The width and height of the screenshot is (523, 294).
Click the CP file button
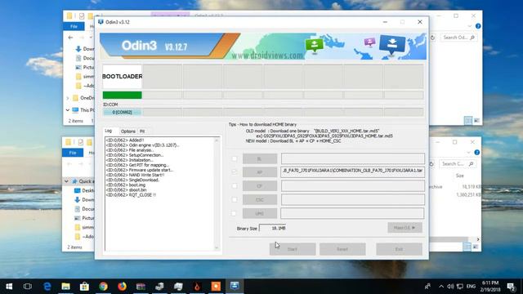tap(260, 186)
